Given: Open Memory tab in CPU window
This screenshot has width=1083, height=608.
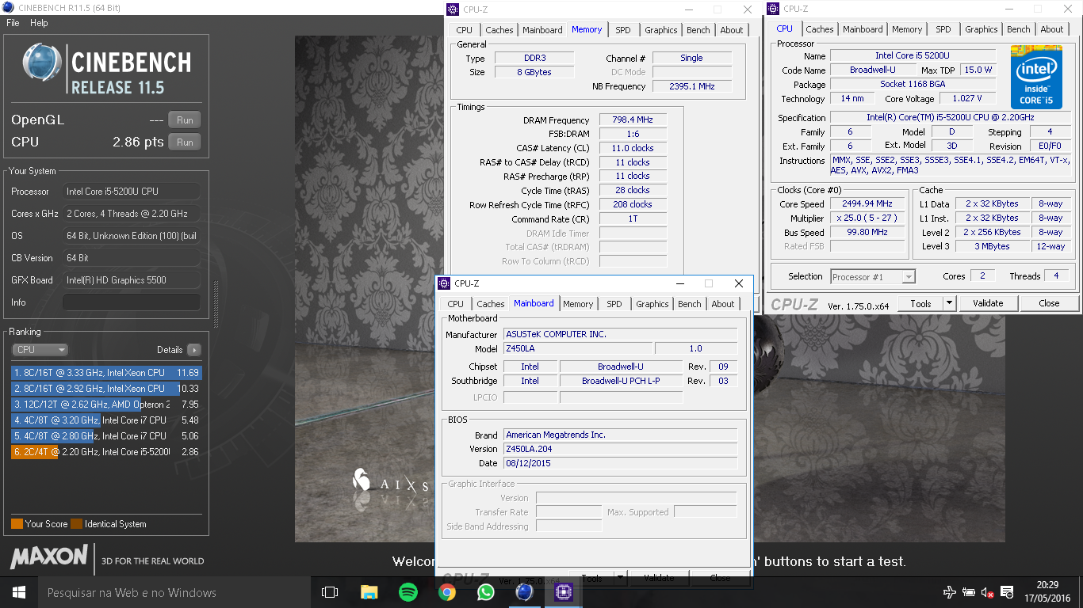Looking at the screenshot, I should tap(907, 29).
